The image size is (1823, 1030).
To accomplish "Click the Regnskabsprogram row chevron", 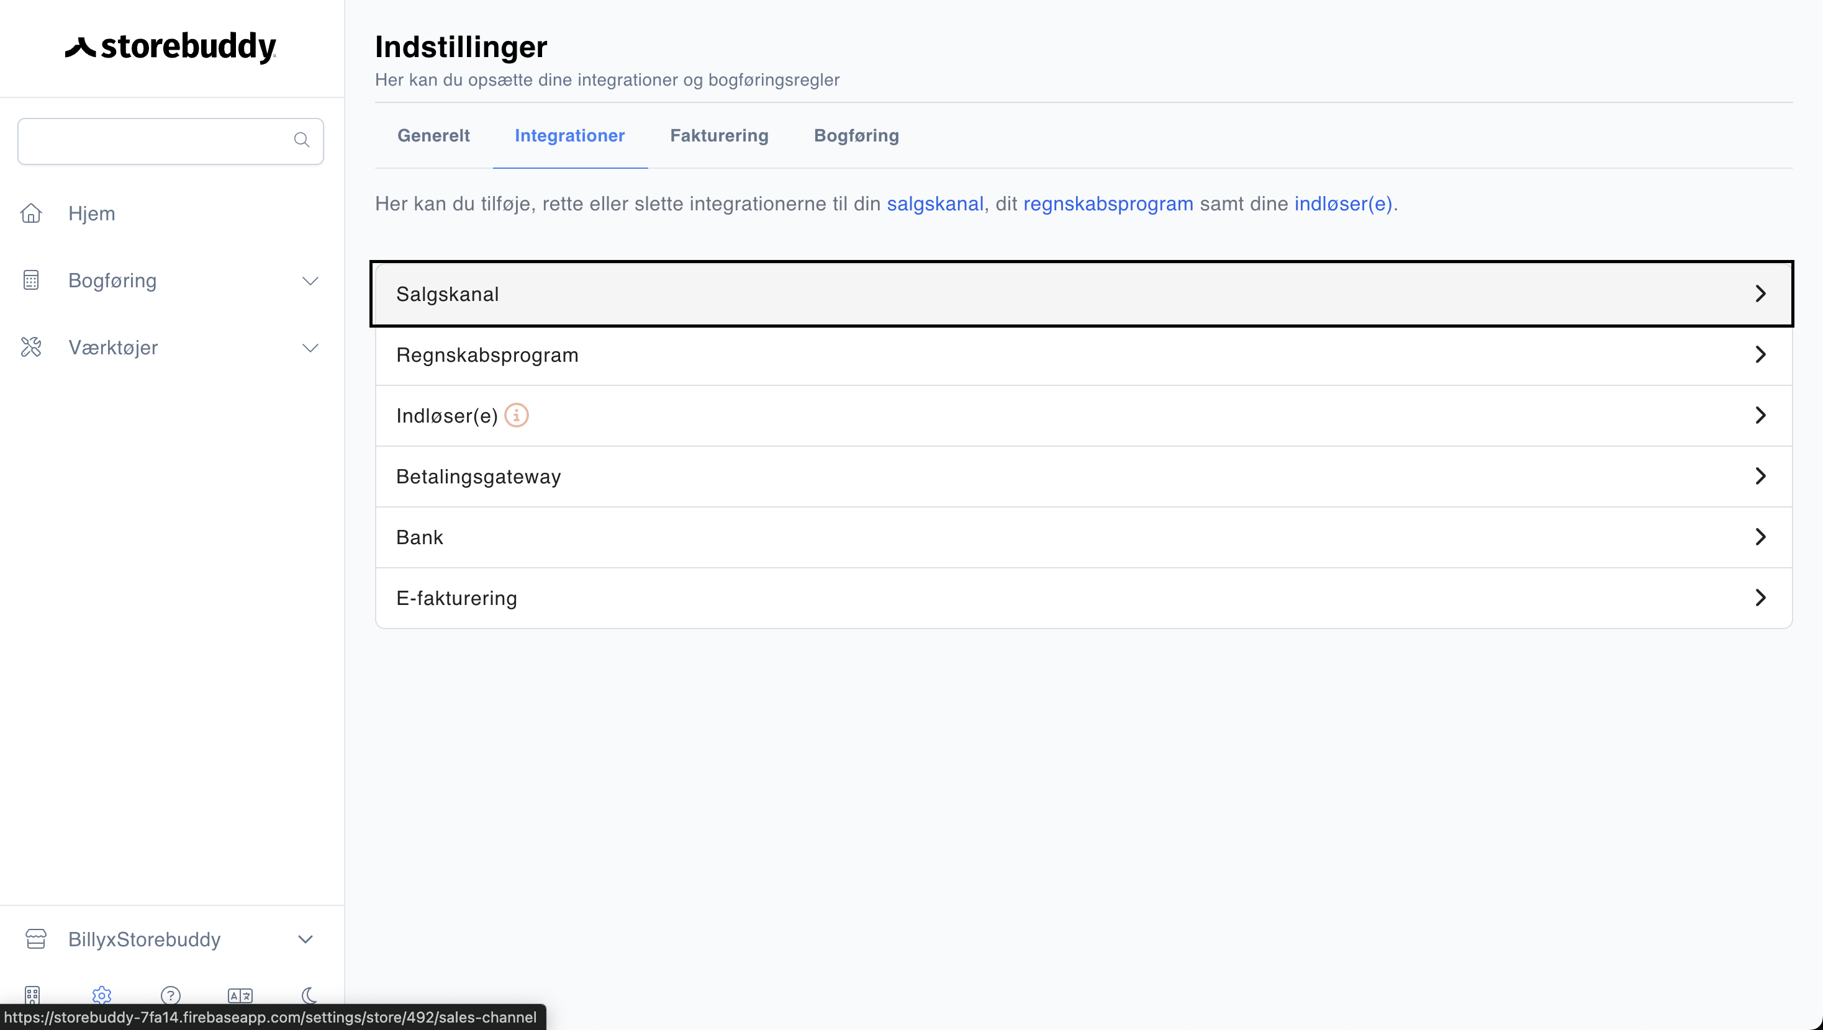I will (1761, 354).
